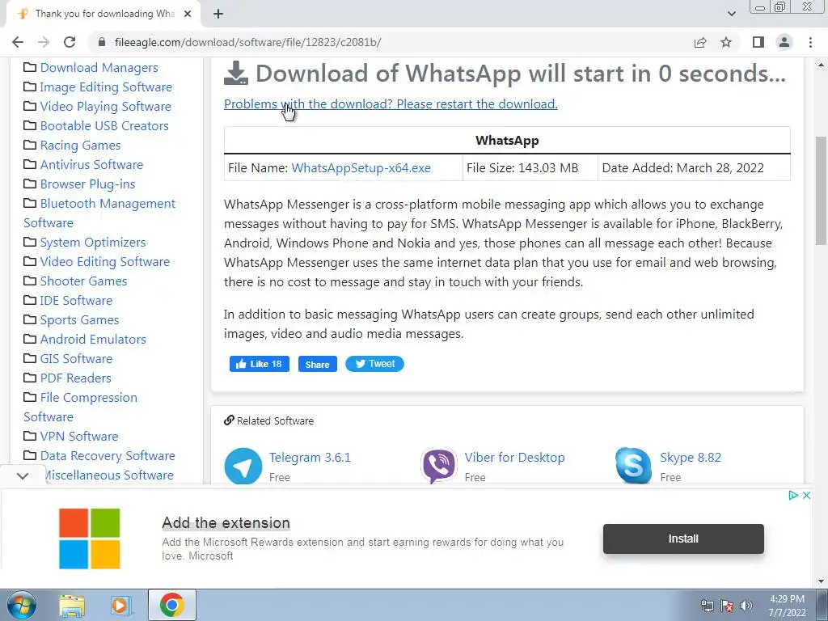Open the Chrome three-dot menu

[x=810, y=42]
